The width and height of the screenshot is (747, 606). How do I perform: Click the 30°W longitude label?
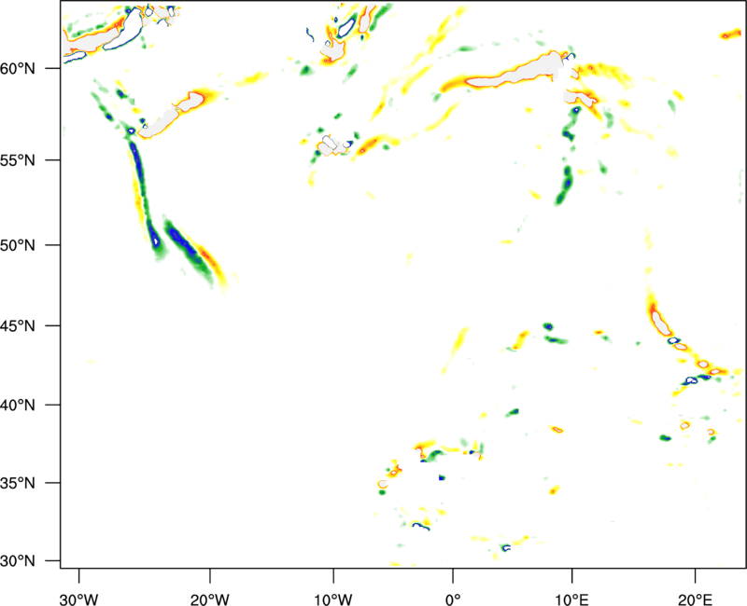click(79, 599)
